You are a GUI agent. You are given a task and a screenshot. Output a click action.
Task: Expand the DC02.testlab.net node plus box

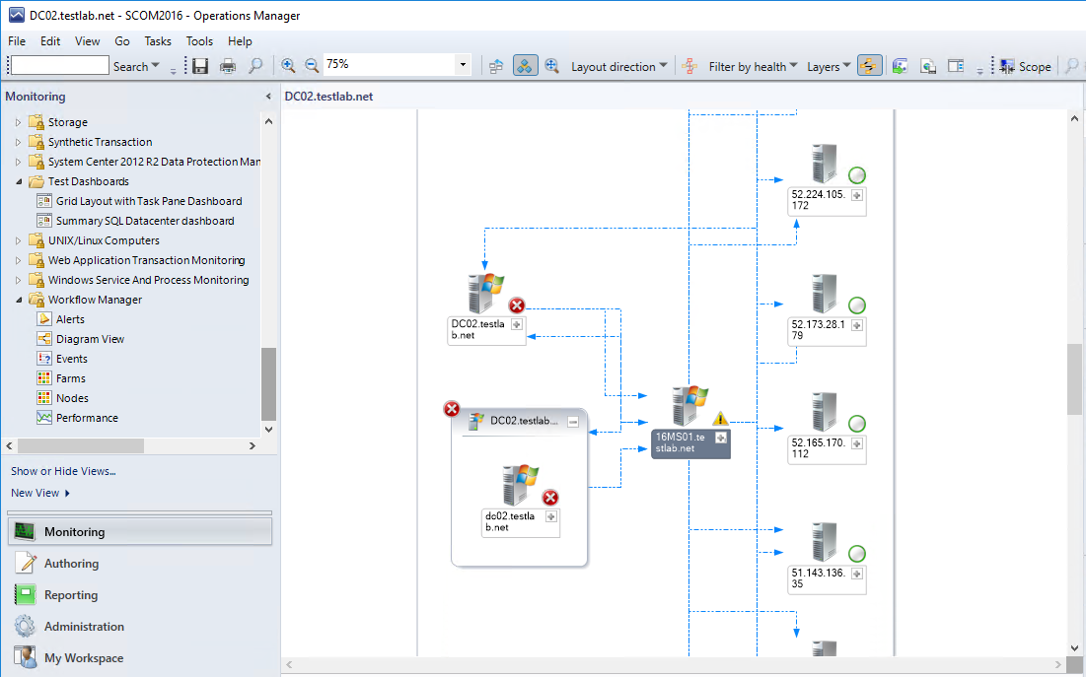517,324
